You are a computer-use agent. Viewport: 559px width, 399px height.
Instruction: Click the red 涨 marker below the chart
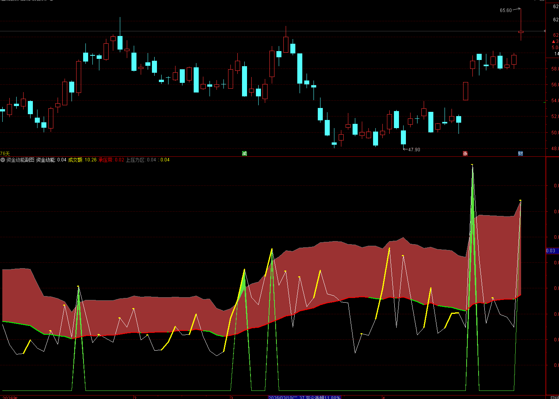(465, 154)
